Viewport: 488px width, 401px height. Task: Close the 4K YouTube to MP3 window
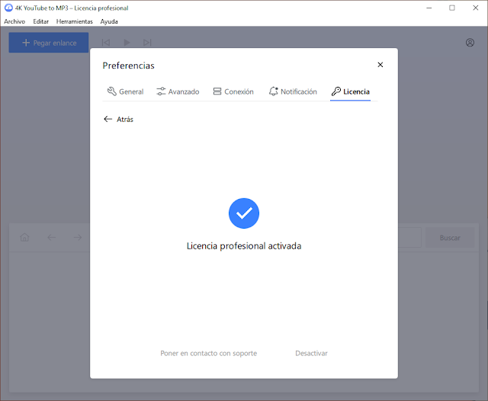476,8
